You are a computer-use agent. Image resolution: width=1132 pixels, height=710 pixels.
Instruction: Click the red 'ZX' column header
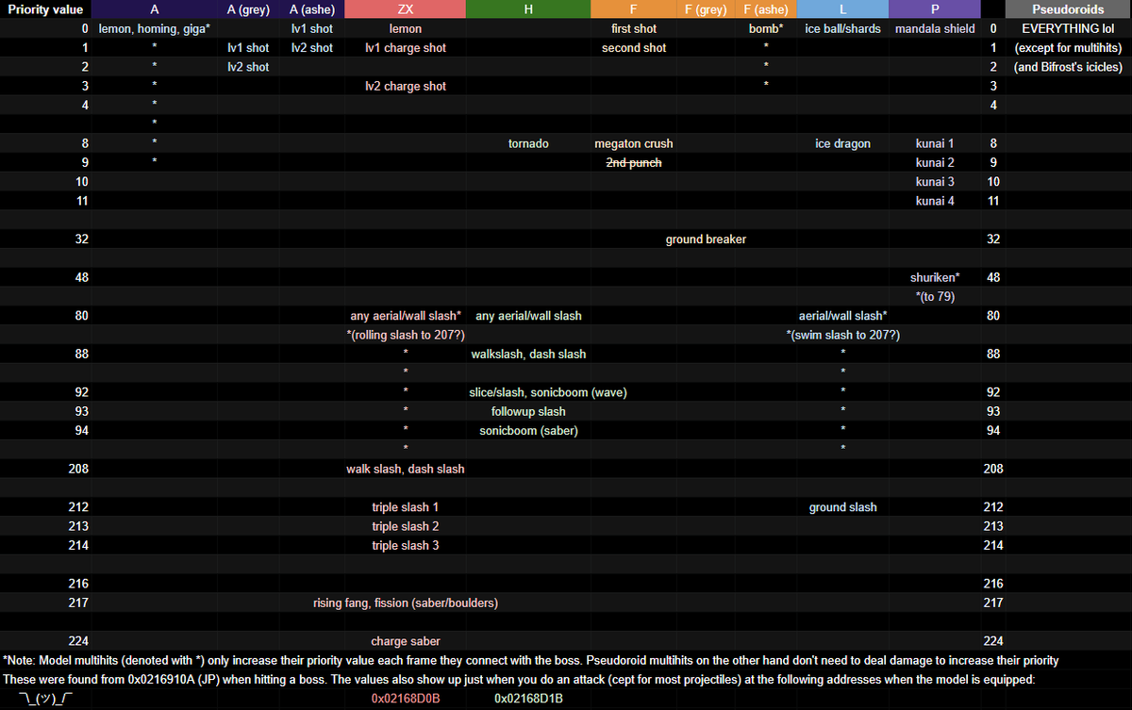[x=405, y=9]
